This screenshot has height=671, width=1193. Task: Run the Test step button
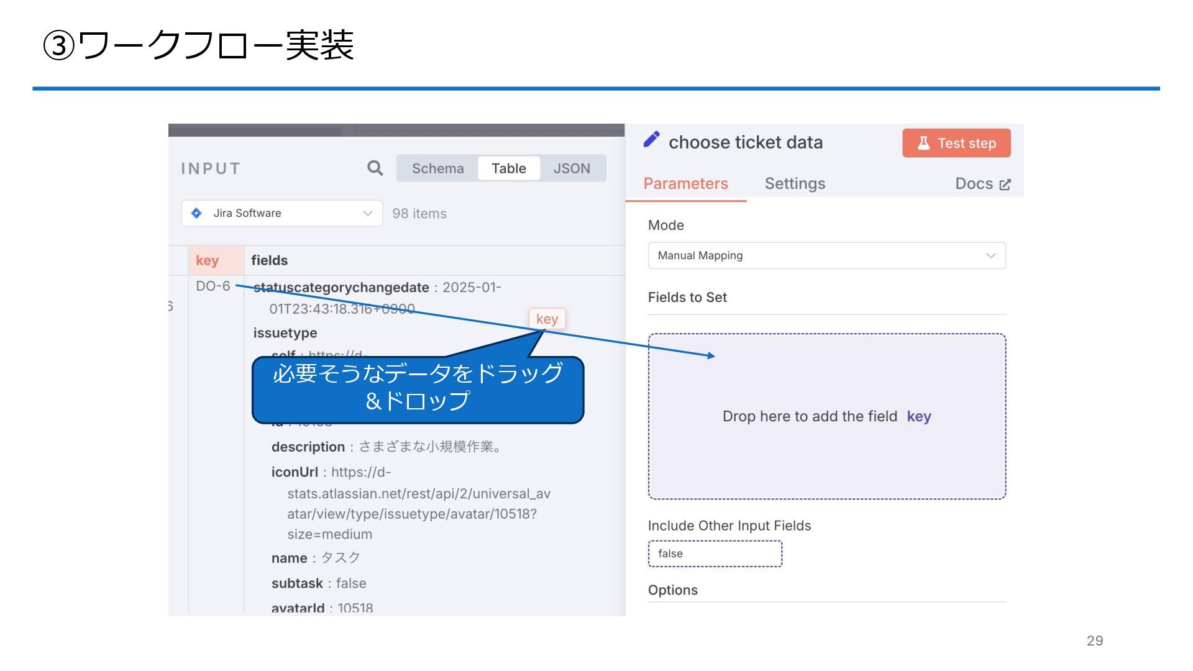coord(956,143)
